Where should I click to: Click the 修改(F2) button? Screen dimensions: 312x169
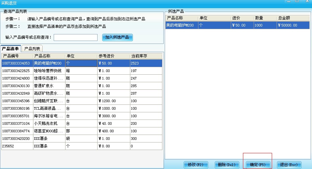coord(195,165)
